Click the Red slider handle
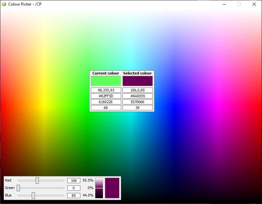 (x=37, y=180)
